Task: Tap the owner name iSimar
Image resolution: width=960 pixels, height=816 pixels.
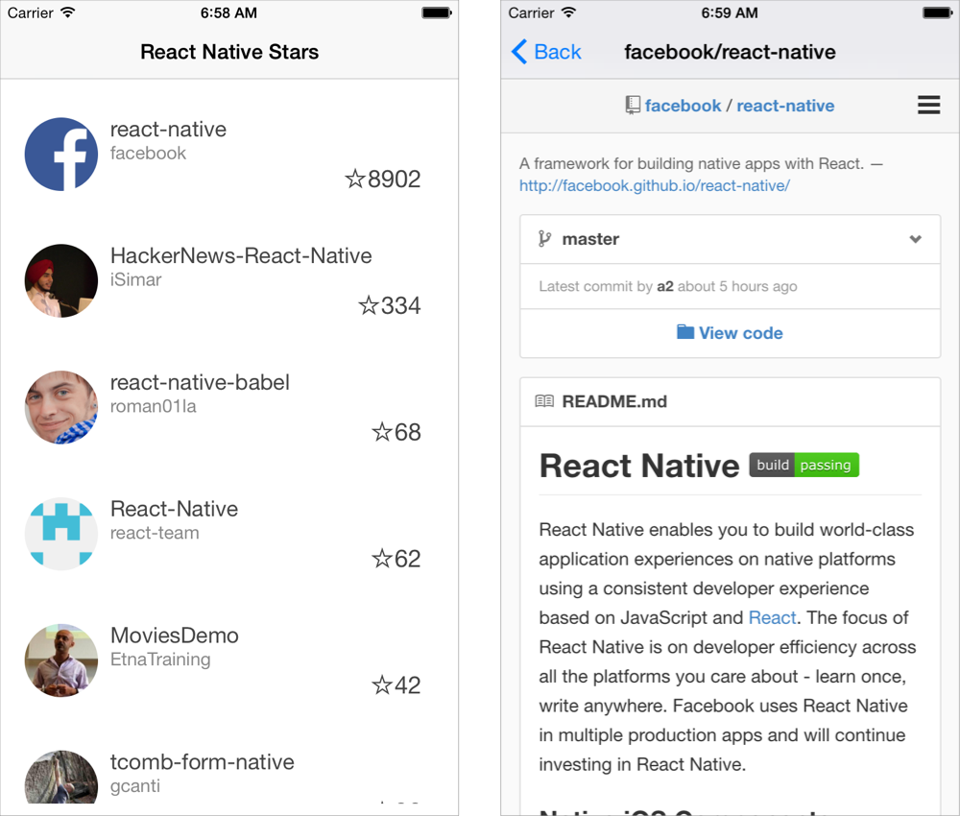Action: tap(136, 279)
